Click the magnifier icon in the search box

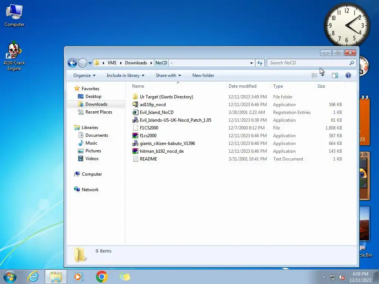tap(352, 63)
